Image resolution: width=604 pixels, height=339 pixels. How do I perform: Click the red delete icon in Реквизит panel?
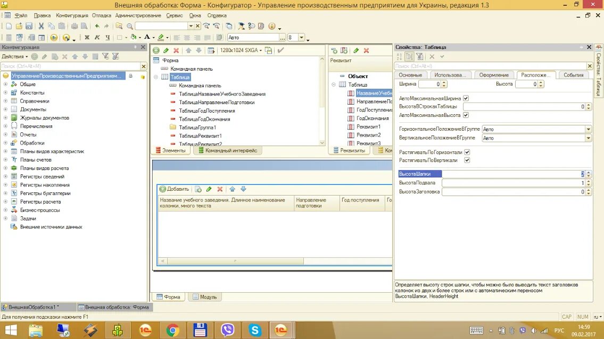[366, 50]
